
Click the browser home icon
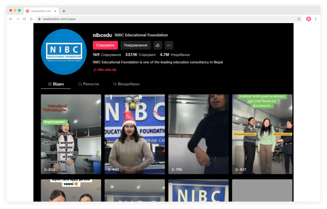tap(31, 19)
